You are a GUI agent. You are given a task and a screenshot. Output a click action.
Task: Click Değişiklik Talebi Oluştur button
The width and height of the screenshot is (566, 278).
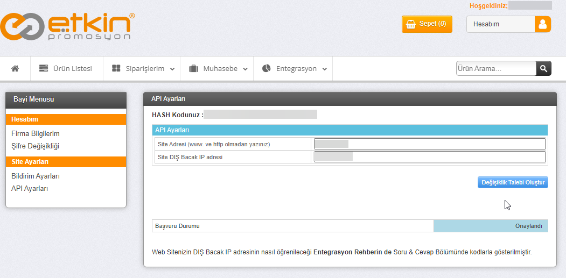click(513, 182)
